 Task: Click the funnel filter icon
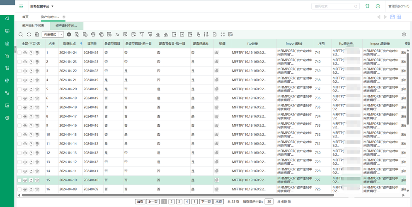click(x=142, y=34)
